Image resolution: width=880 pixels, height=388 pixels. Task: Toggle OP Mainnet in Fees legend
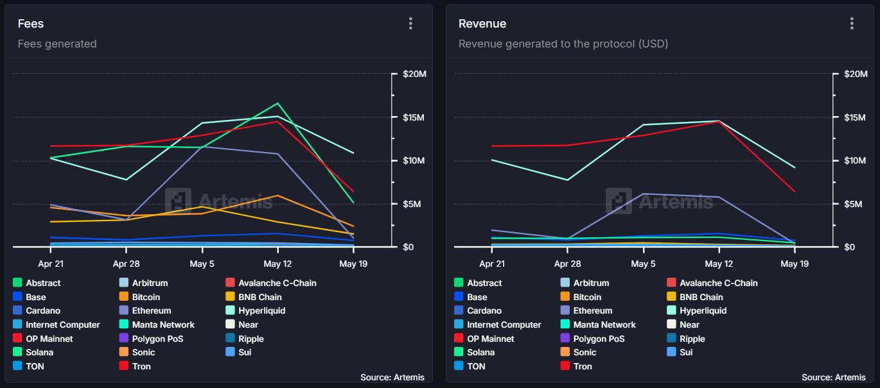43,339
